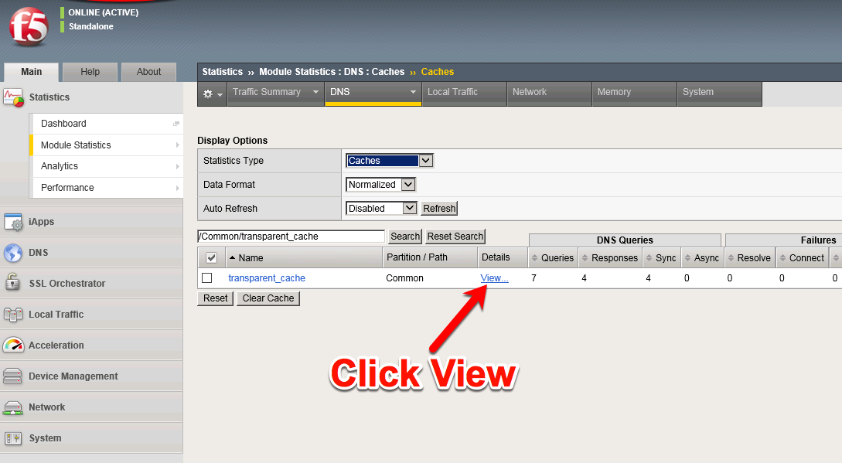
Task: Click the Acceleration gauge icon
Action: pyautogui.click(x=13, y=345)
